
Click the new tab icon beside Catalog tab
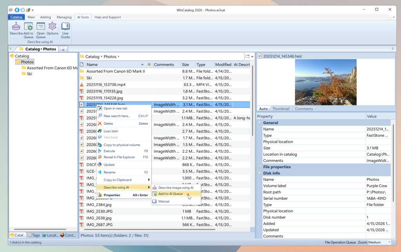[x=63, y=49]
